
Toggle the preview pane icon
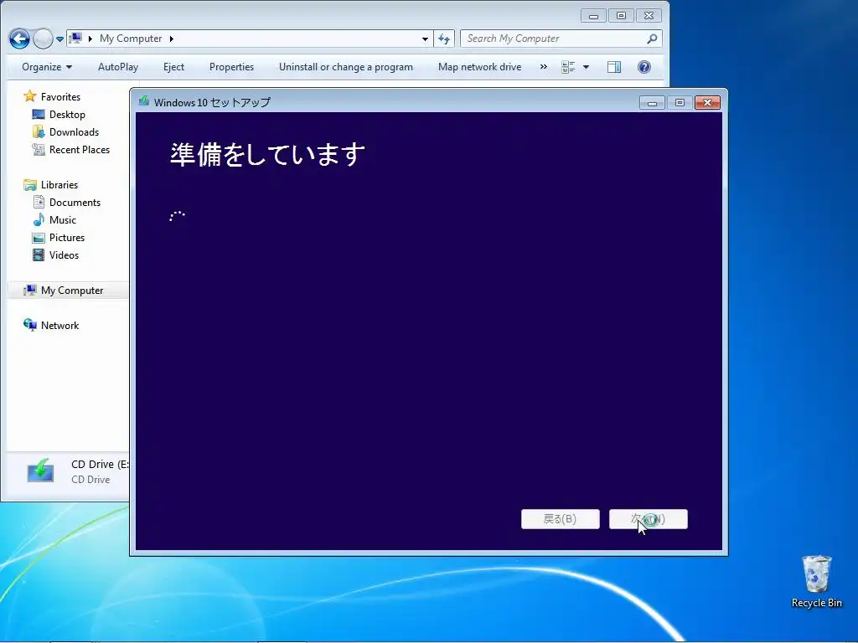(x=614, y=67)
